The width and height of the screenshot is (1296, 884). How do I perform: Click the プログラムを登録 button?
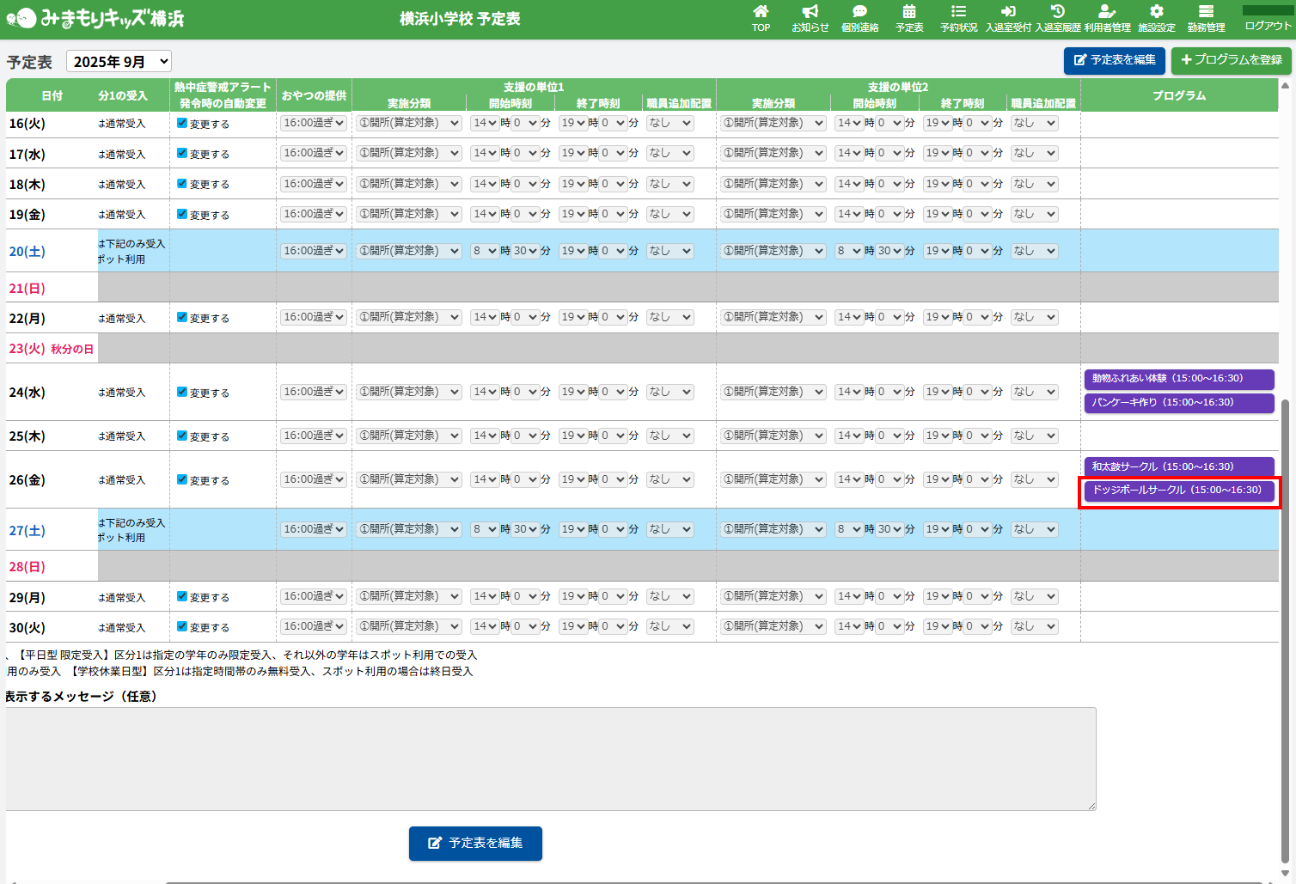click(x=1231, y=60)
